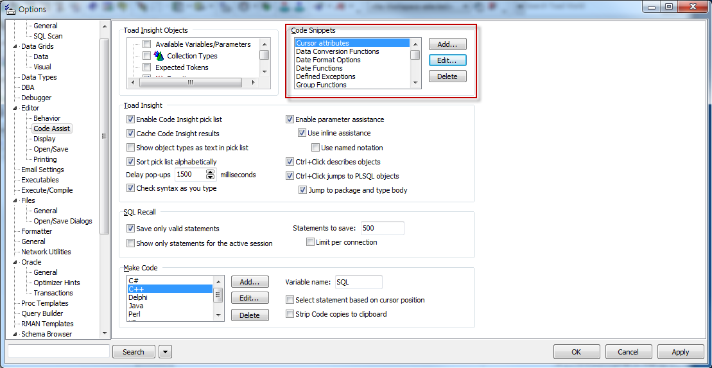Click the Options window title bar icon
Viewport: 712px width, 368px height.
coord(10,9)
